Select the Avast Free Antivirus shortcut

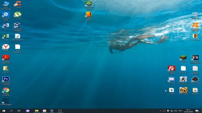195,27
